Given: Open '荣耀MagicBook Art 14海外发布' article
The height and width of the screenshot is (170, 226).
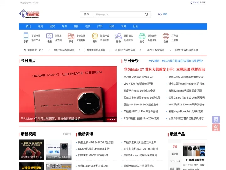Looking at the screenshot, I should [x=186, y=111].
